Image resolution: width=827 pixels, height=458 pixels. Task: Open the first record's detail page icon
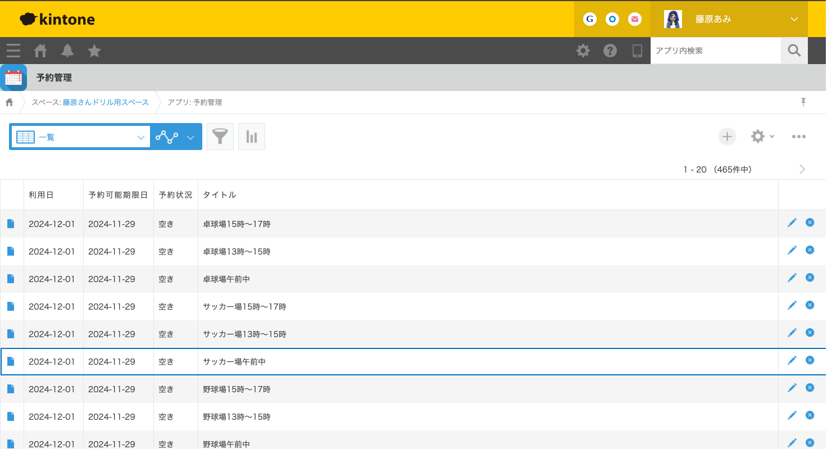11,223
